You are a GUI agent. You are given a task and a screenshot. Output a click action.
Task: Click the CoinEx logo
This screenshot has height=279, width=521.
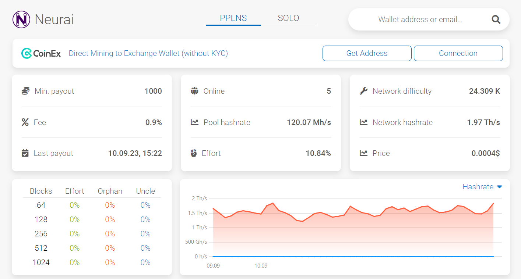point(41,53)
